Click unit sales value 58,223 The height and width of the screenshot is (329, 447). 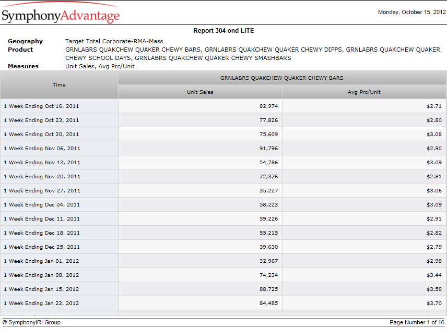(268, 204)
